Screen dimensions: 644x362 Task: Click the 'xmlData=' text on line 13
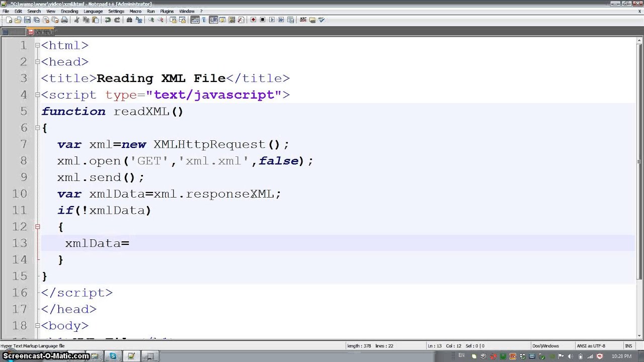pos(97,243)
